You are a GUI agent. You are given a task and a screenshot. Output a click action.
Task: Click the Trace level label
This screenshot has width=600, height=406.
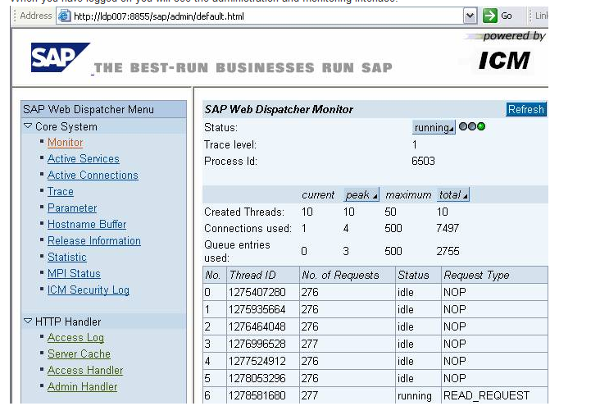[x=230, y=145]
